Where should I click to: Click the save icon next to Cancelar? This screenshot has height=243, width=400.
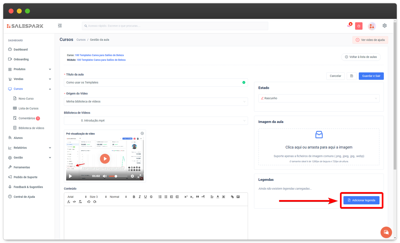351,76
